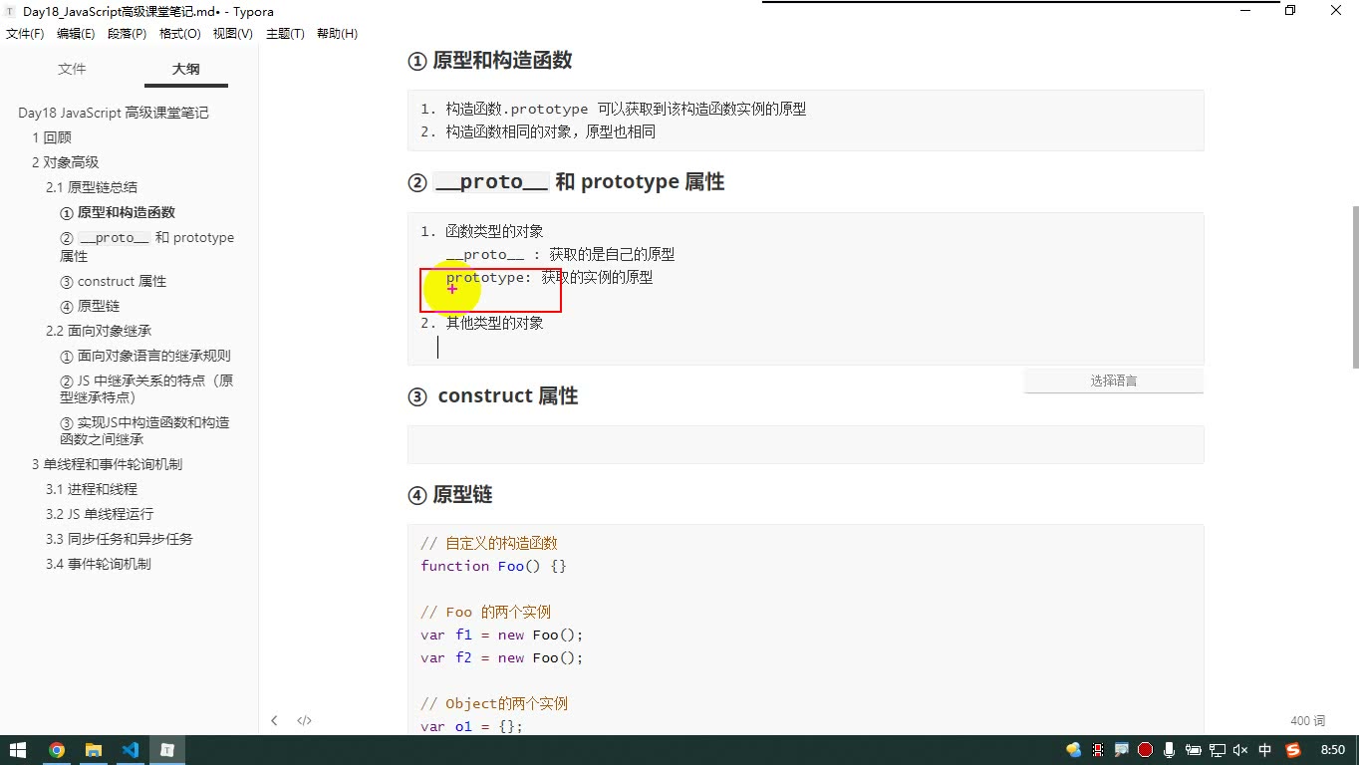
Task: Click code line function Foo() {}
Action: coord(493,566)
